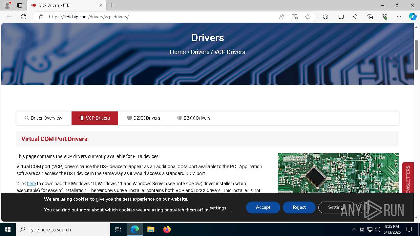The width and height of the screenshot is (420, 236).
Task: Launch Firefox from the taskbar
Action: 167,229
